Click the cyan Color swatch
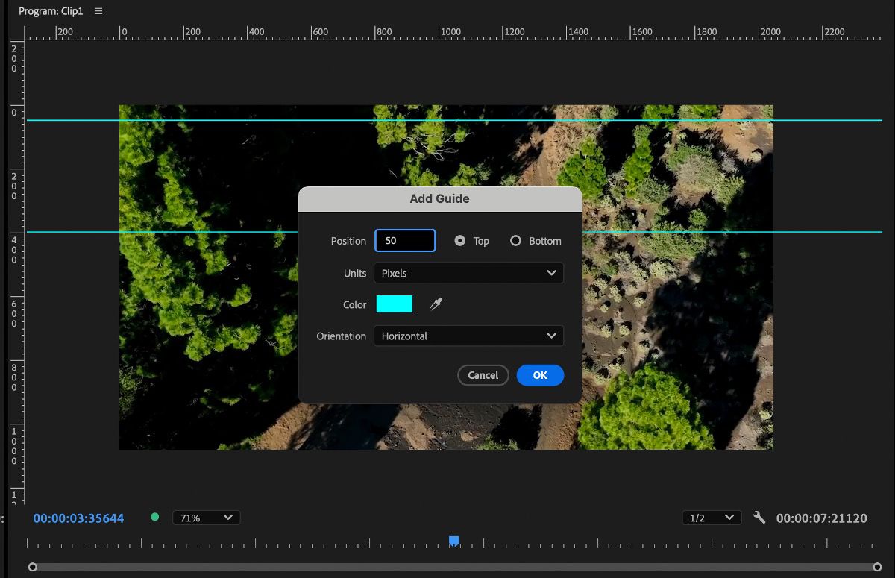Screen dimensions: 895x578 point(395,304)
